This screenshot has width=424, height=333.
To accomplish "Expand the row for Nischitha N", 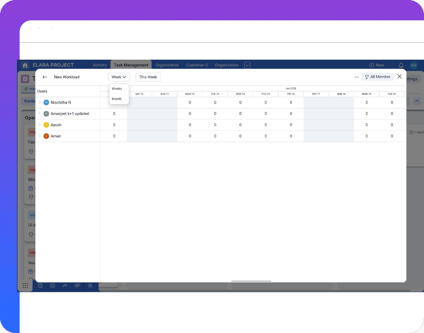I will click(x=40, y=103).
